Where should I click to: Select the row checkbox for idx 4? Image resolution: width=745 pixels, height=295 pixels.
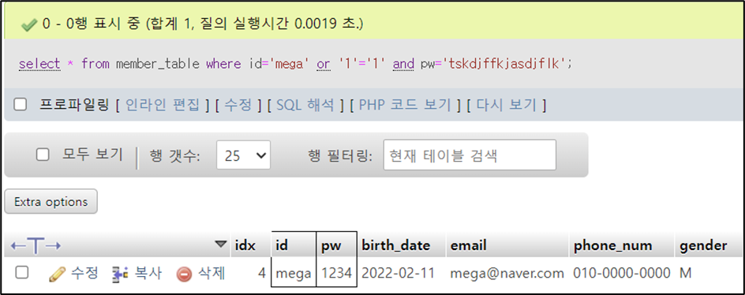click(x=21, y=272)
